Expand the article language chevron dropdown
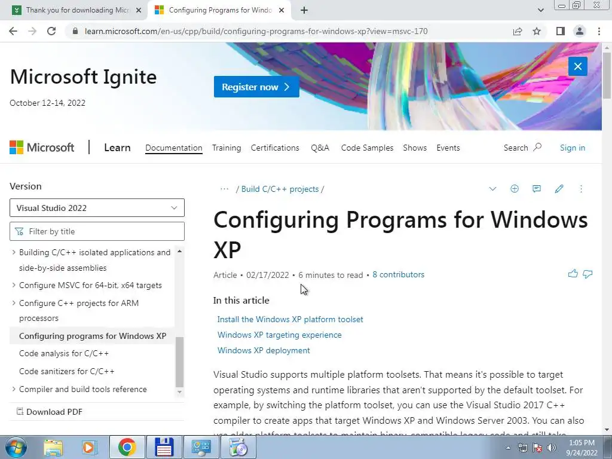612x459 pixels. 492,189
